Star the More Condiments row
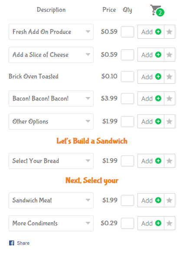The height and width of the screenshot is (253, 186). point(170,223)
